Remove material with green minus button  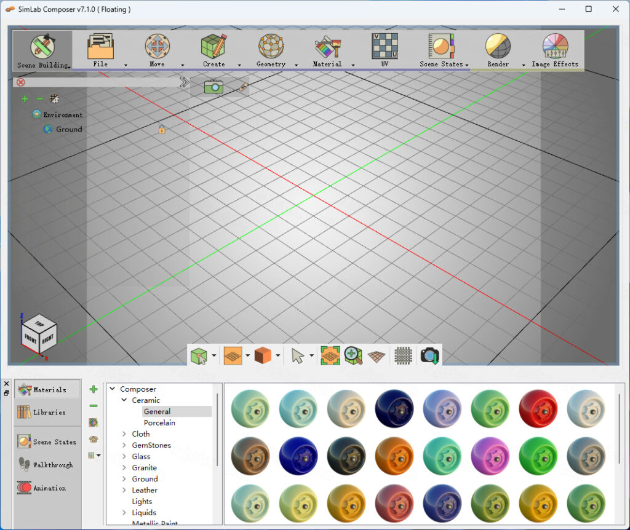94,406
